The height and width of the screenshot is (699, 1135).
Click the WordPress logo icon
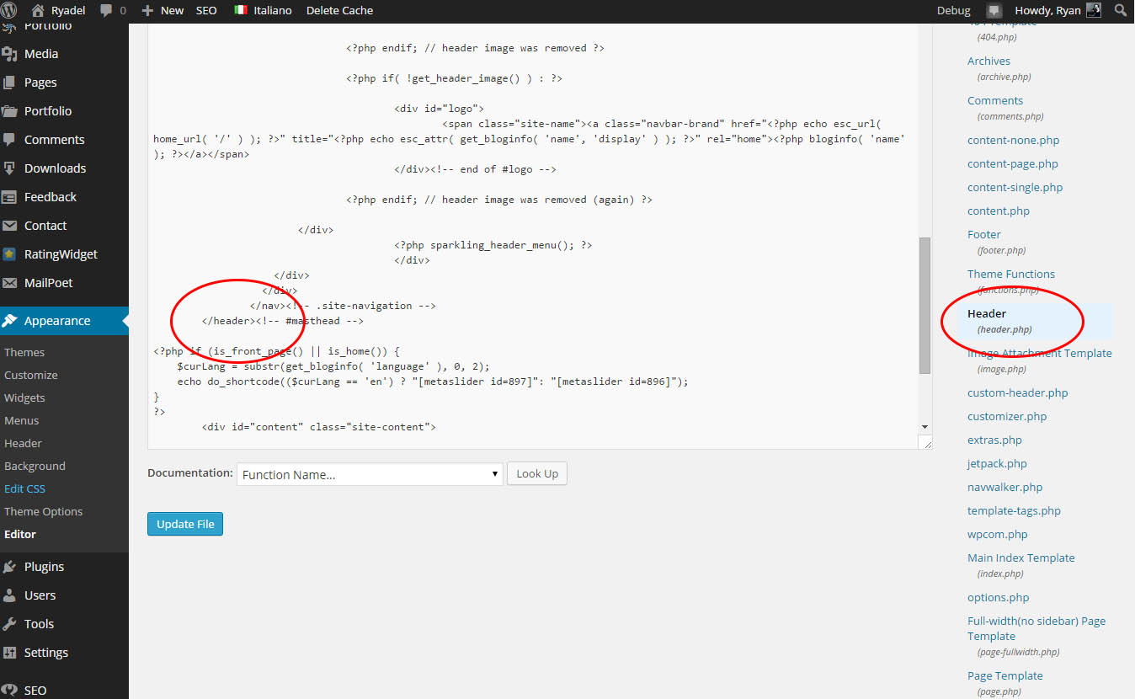(11, 10)
